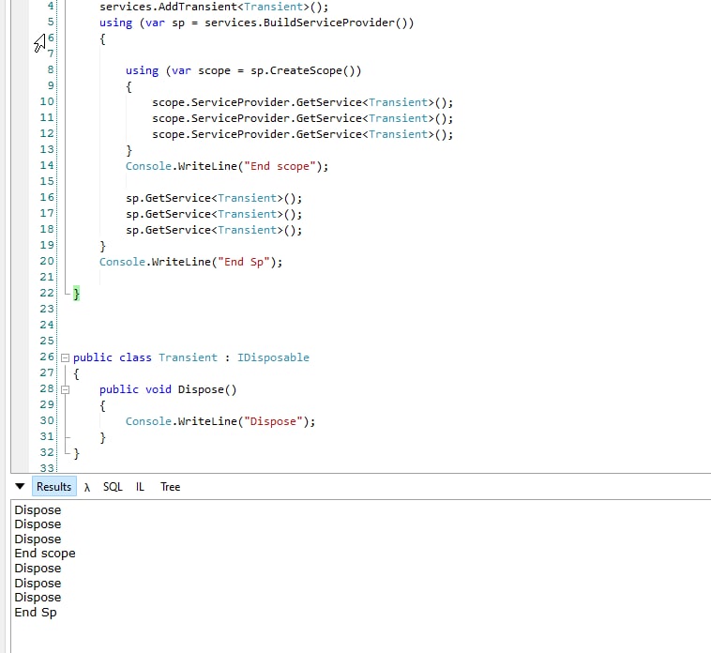Click IDisposable in the class declaration
Image resolution: width=711 pixels, height=653 pixels.
(273, 357)
